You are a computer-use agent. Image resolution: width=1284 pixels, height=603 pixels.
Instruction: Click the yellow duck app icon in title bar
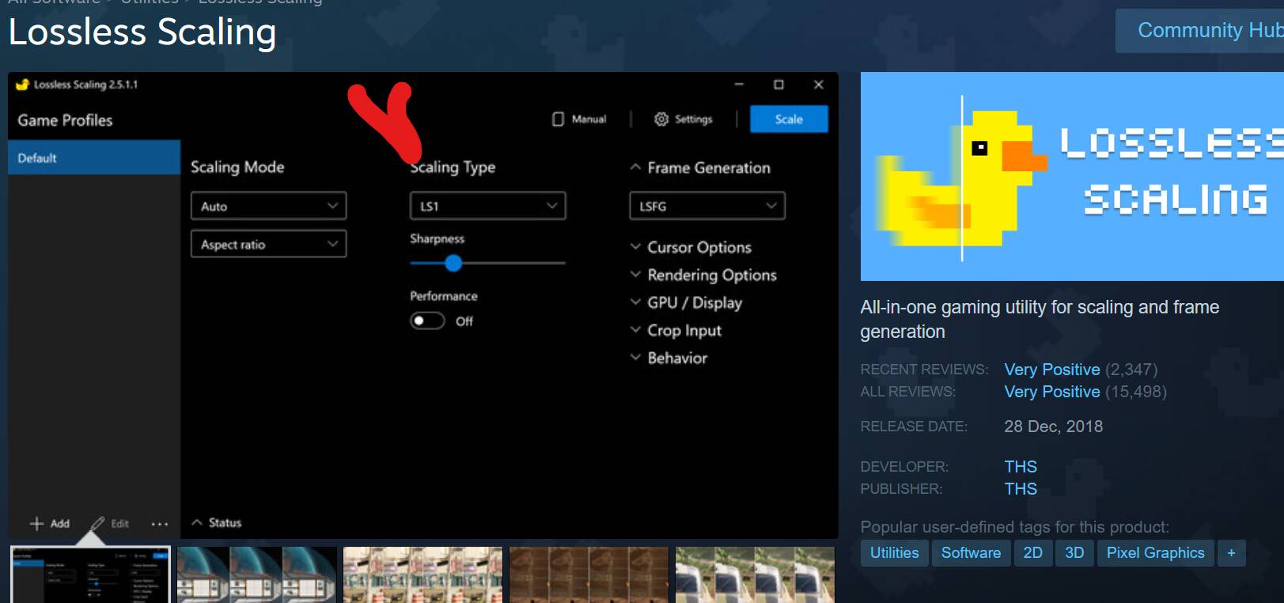click(x=22, y=85)
